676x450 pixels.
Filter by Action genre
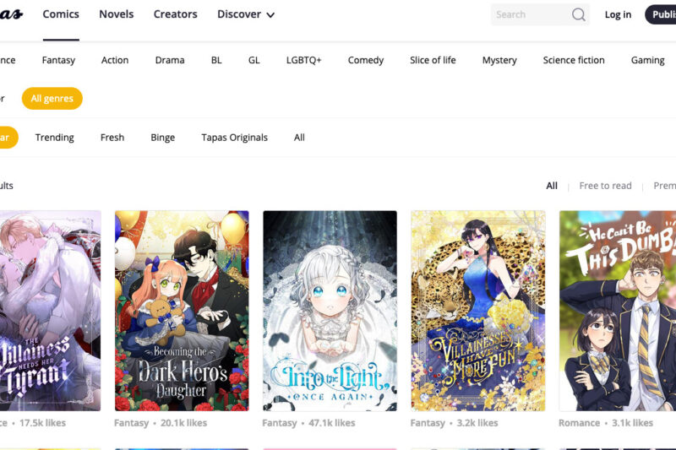click(x=115, y=60)
